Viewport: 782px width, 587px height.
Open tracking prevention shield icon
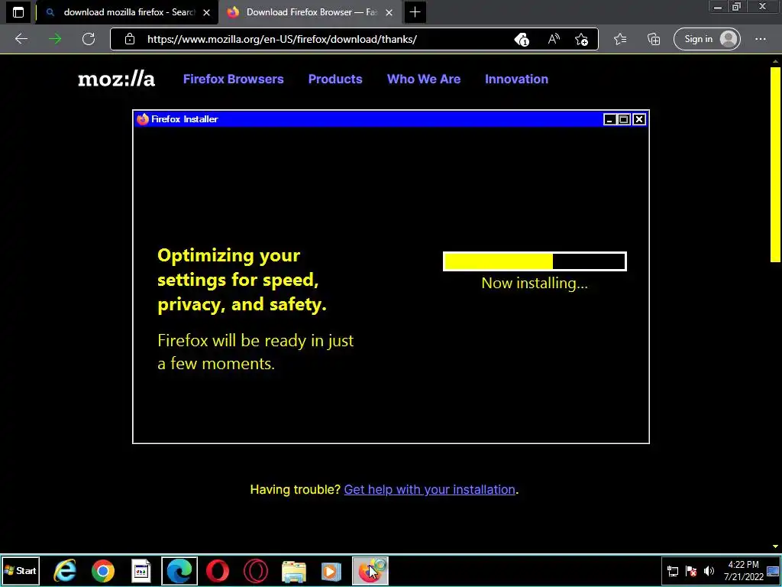[522, 39]
